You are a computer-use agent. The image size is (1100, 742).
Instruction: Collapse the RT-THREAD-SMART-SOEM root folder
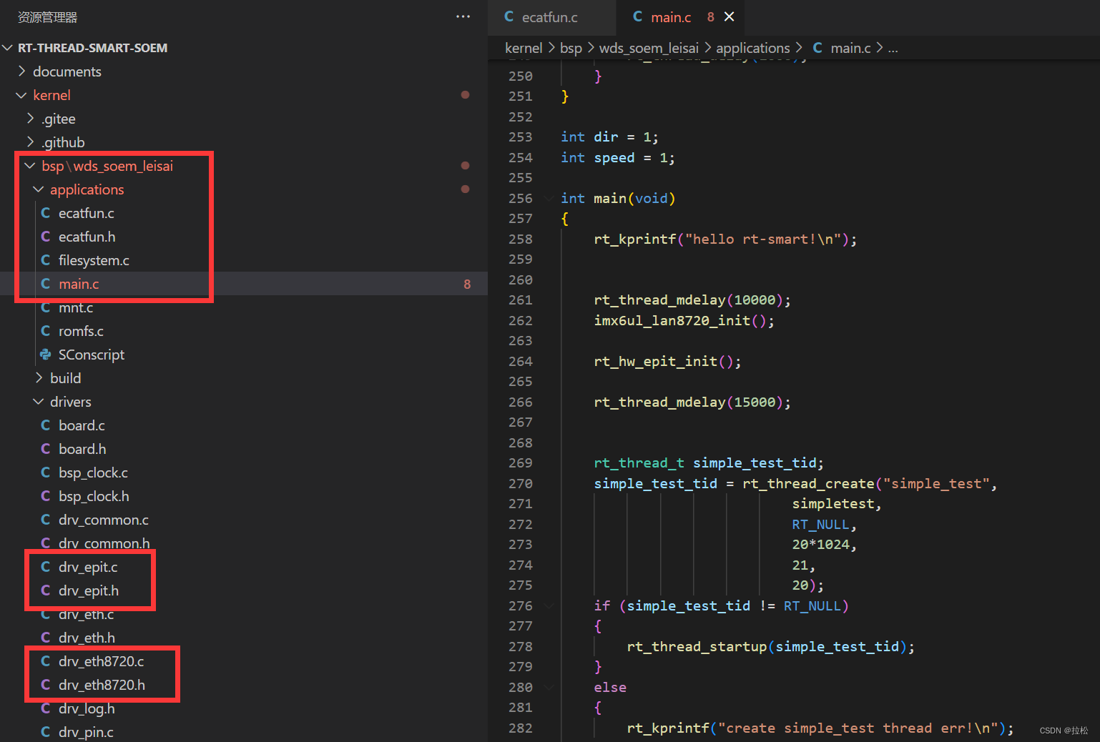point(8,48)
